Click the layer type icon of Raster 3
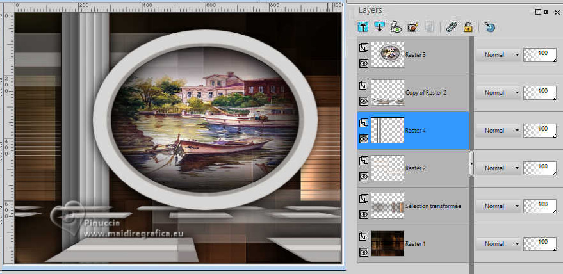Screen dimensions: 563x274 point(364,47)
